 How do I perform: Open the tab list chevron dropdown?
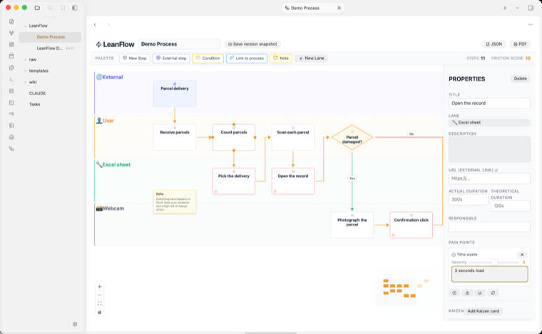tap(518, 8)
